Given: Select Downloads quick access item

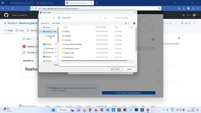Looking at the screenshot, I should (x=48, y=48).
